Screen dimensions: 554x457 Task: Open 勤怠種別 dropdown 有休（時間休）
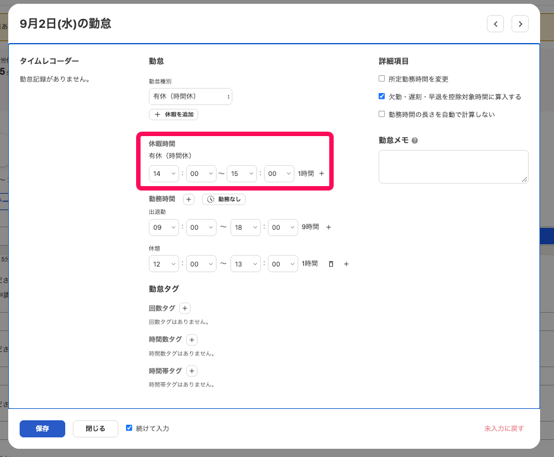pos(191,96)
